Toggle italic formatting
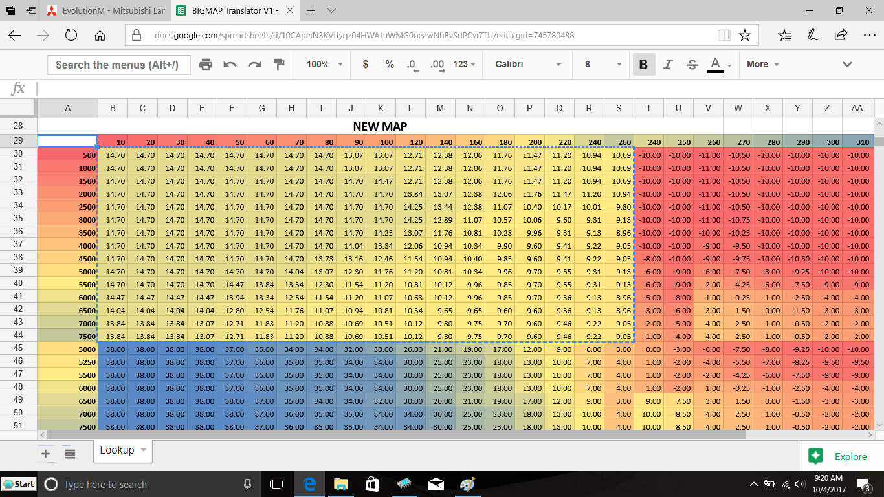This screenshot has height=497, width=884. point(668,64)
